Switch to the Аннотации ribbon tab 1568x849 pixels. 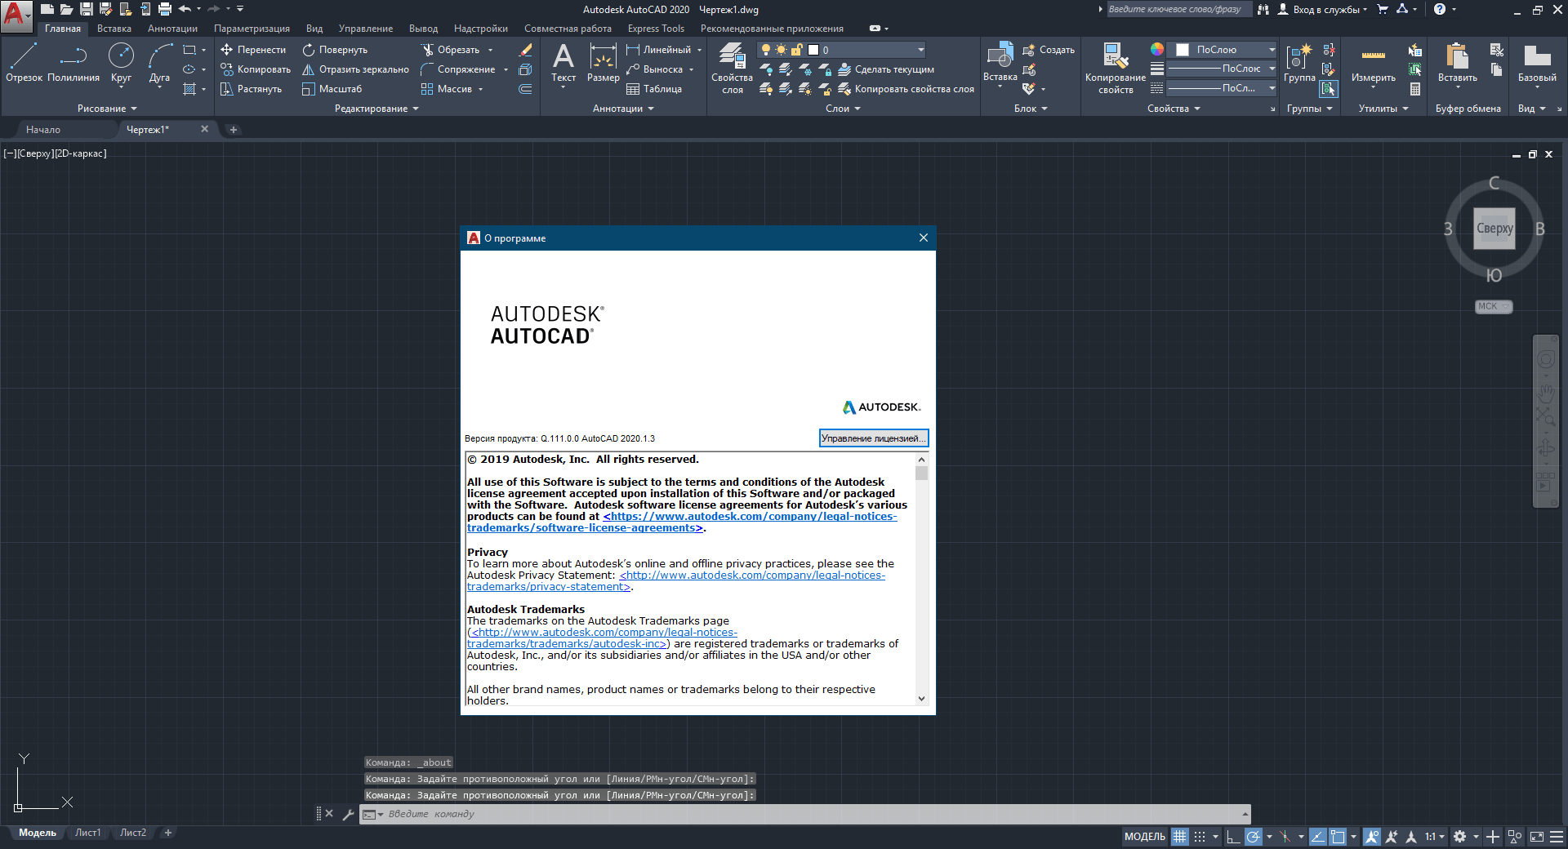click(172, 29)
